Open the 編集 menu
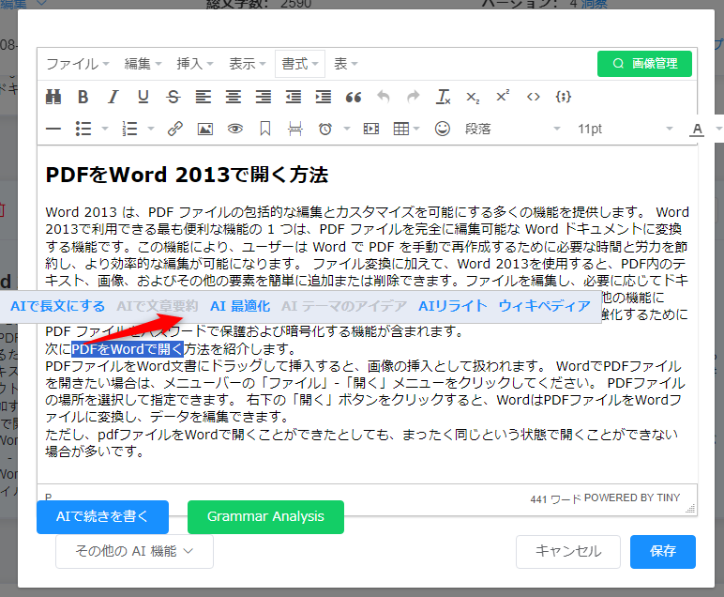 tap(143, 64)
